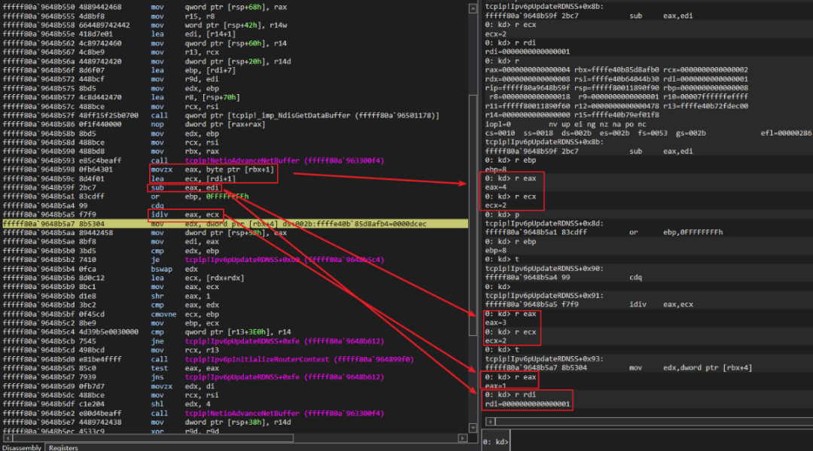Click the eax=3 output in command pane
Image resolution: width=813 pixels, height=451 pixels.
(x=495, y=323)
